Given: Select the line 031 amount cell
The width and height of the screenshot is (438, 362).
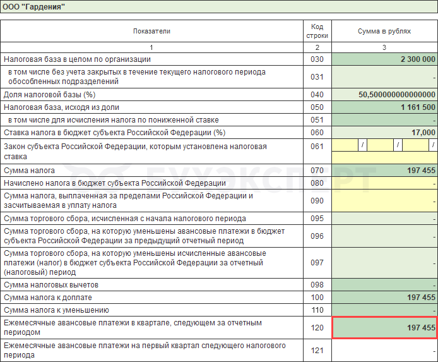Looking at the screenshot, I should coord(384,77).
